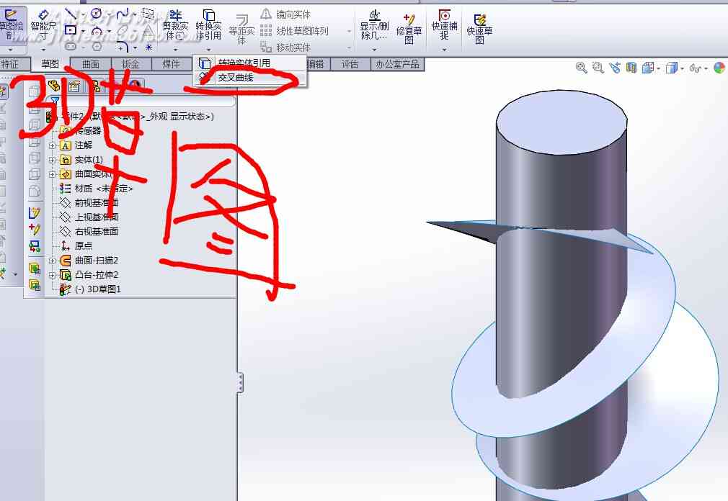Switch to the 曲面 tab
This screenshot has width=728, height=501.
[x=91, y=64]
